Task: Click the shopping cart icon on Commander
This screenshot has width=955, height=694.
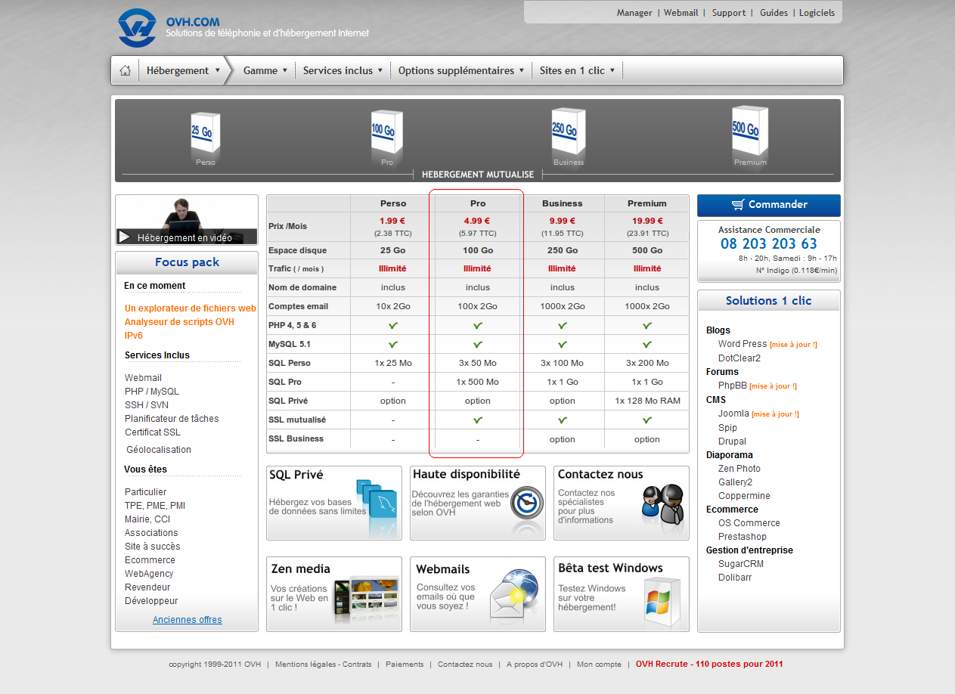Action: [738, 205]
